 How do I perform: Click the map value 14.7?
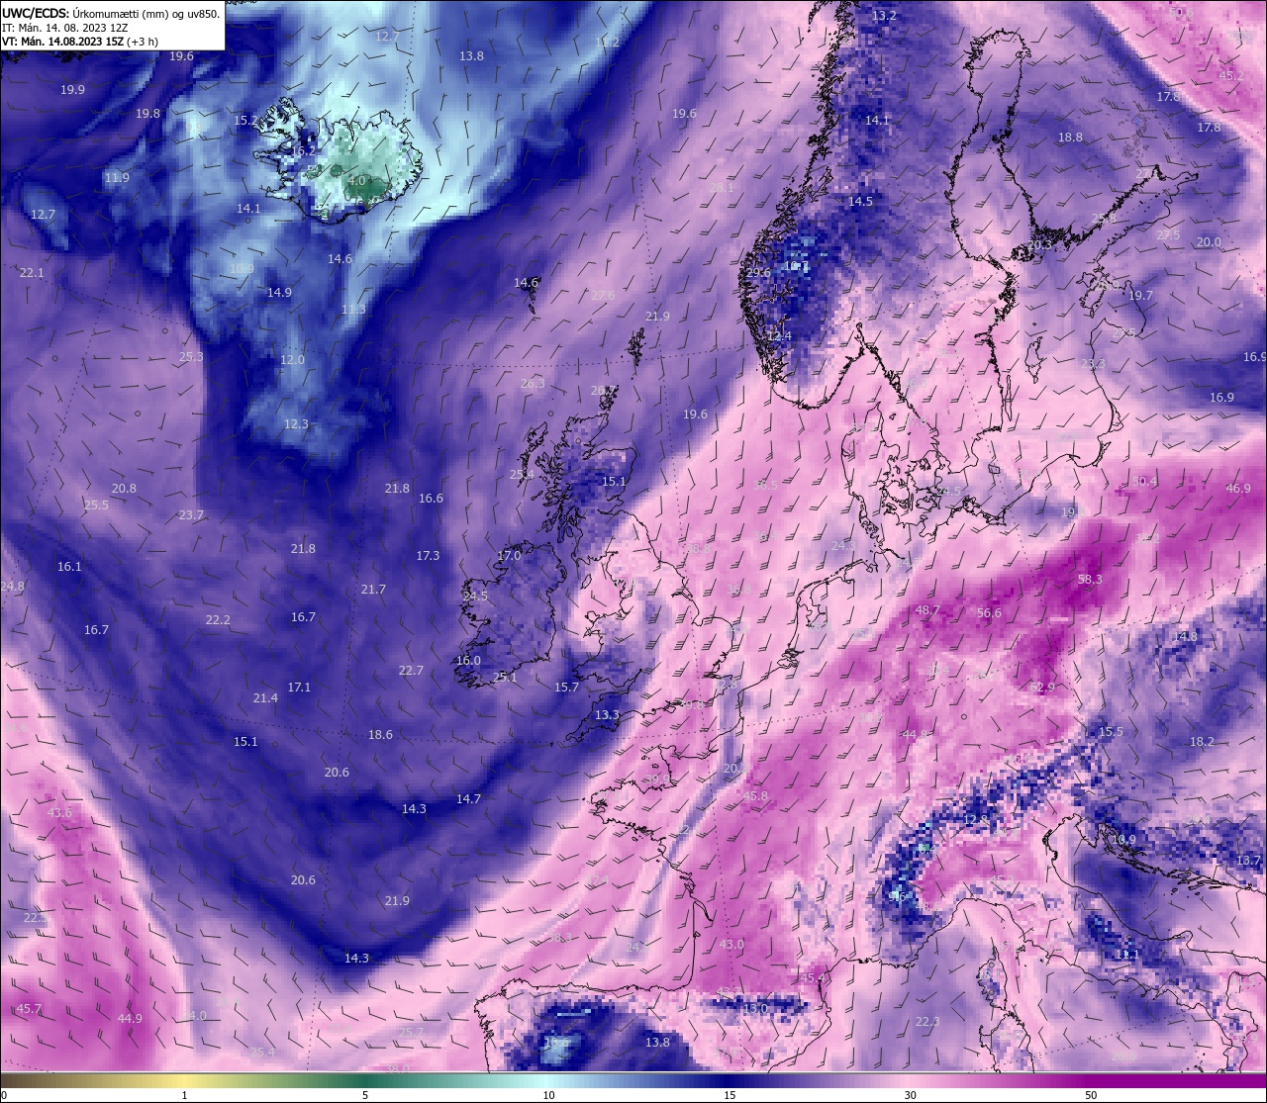click(x=468, y=799)
